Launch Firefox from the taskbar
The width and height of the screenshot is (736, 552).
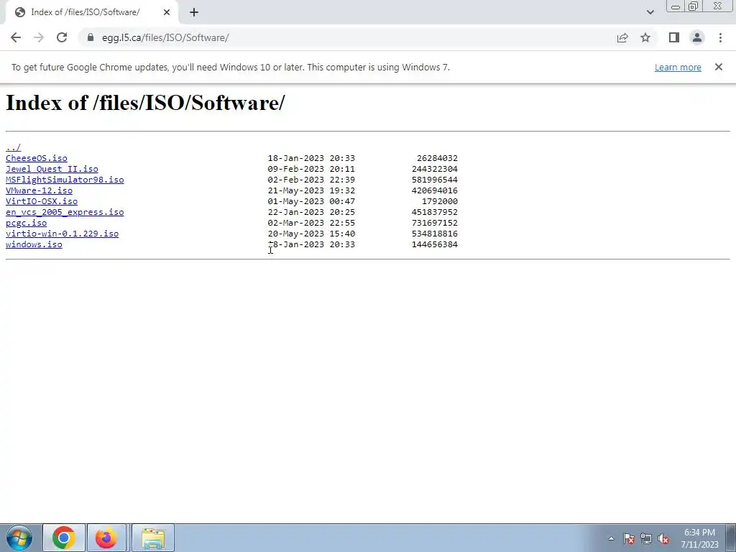click(106, 538)
